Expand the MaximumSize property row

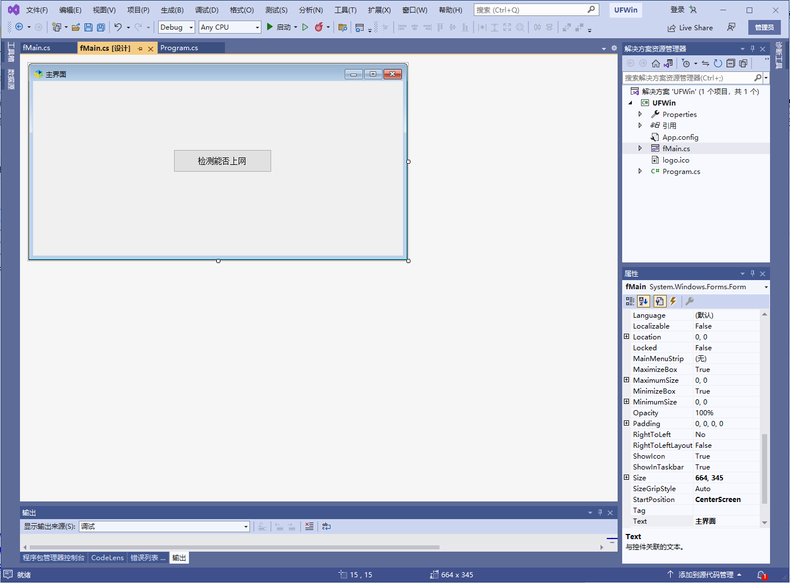(627, 380)
